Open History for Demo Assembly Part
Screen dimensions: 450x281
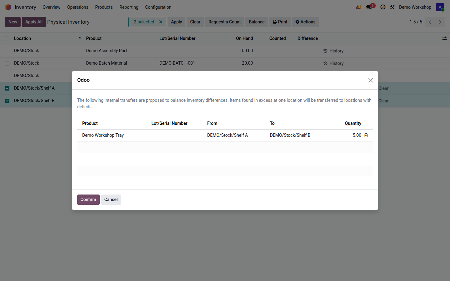tap(333, 51)
